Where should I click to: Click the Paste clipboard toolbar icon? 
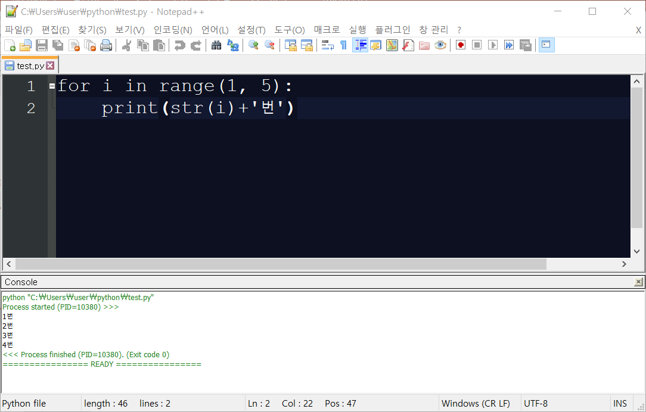click(159, 45)
